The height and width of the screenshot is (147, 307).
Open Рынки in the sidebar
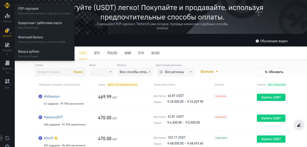(x=7, y=18)
